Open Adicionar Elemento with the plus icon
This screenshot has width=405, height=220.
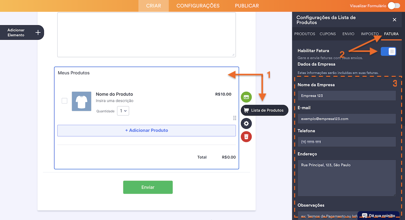(37, 32)
